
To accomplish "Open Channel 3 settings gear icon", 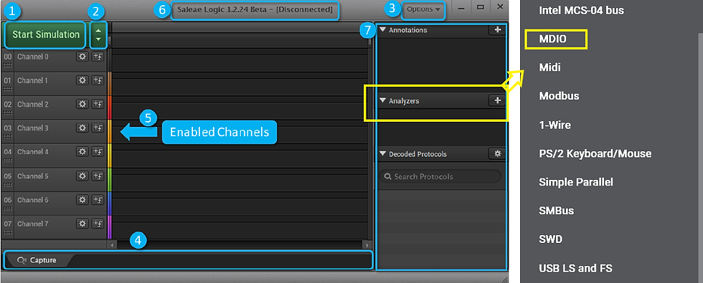I will [x=82, y=128].
